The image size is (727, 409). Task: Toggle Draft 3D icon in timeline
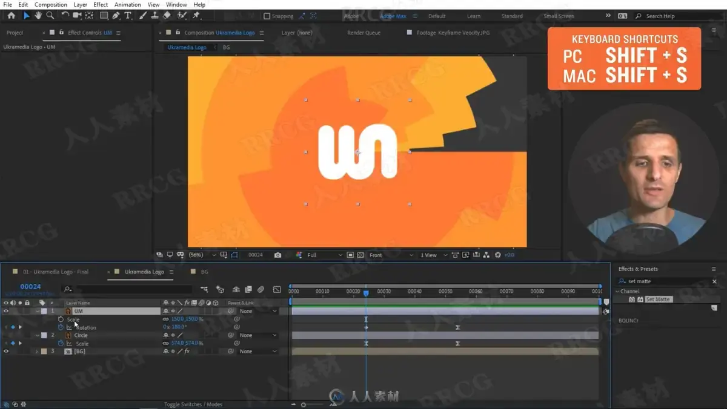220,289
